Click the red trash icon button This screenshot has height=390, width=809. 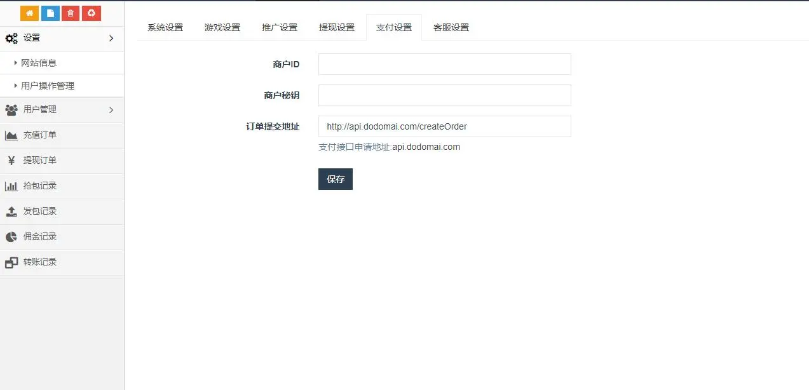tap(71, 13)
